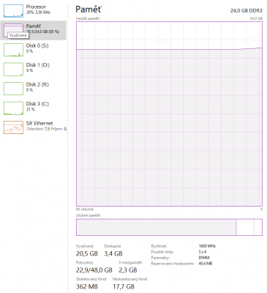Click the 24,0 GB DDR3 label
Image resolution: width=267 pixels, height=293 pixels.
coord(247,11)
